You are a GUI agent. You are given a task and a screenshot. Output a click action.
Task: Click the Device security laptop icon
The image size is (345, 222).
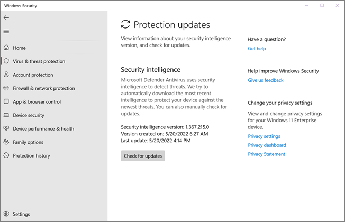point(6,115)
